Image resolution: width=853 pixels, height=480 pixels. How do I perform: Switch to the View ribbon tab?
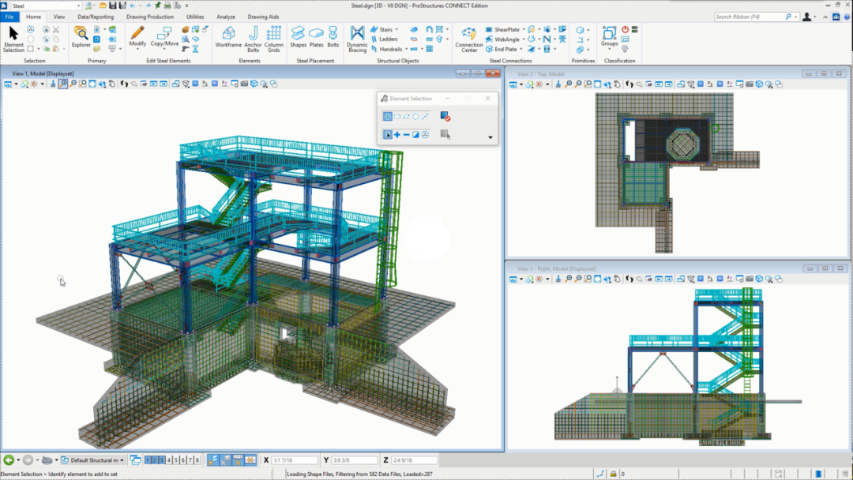click(58, 17)
